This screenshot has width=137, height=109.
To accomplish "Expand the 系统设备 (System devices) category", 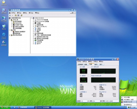I will 33,42.
